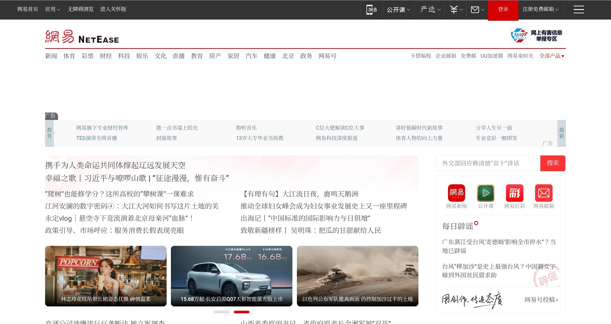Open 致敬新疆榜样 吴明珠 headline
Screen dimensions: 611x324
point(311,231)
